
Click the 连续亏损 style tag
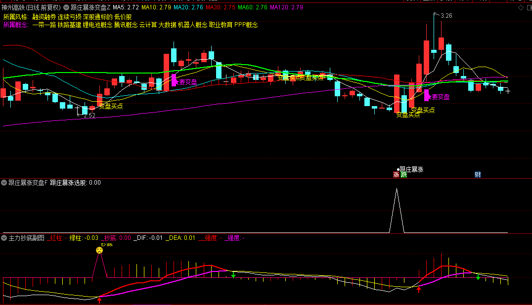point(70,17)
